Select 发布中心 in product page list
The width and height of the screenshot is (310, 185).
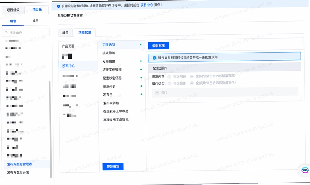click(x=78, y=66)
